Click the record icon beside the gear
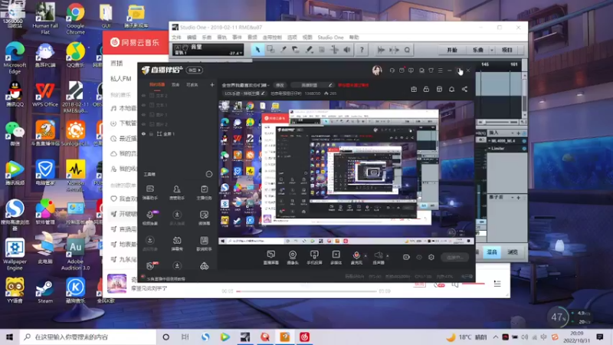The image size is (613, 345). [x=406, y=257]
